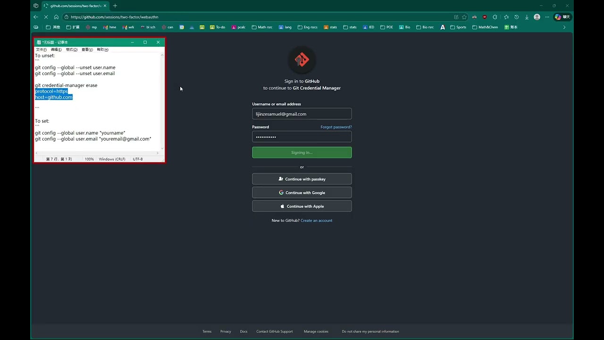Open the can bookmark

(167, 27)
